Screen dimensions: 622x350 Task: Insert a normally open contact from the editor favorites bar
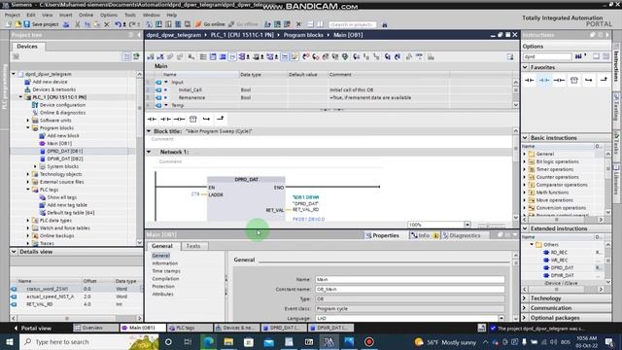tap(152, 119)
